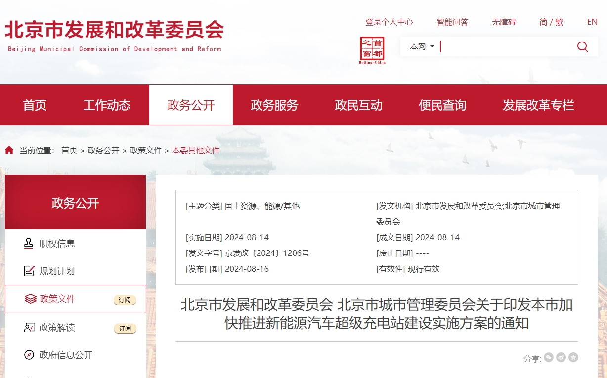This screenshot has width=607, height=378.
Task: Open the 本网 search scope dropdown
Action: pos(421,46)
